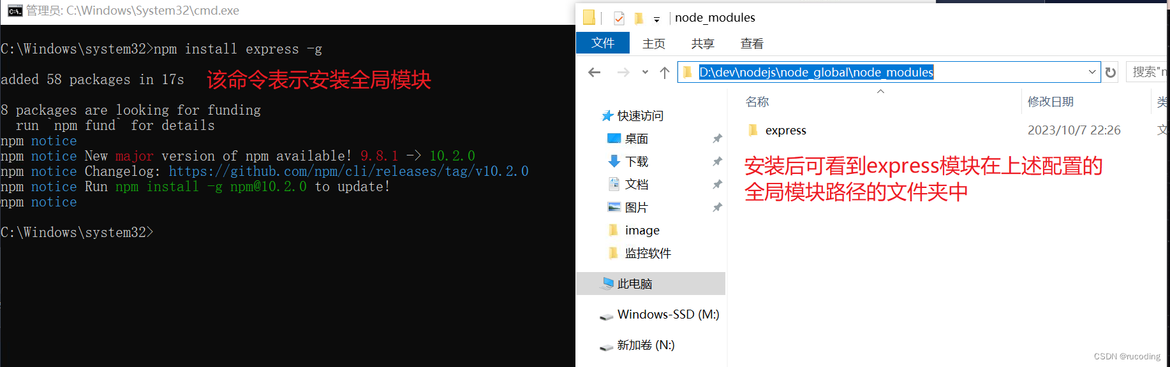Click the download arrow icon beside 下载
Screen dimensions: 1170x367
coord(614,161)
